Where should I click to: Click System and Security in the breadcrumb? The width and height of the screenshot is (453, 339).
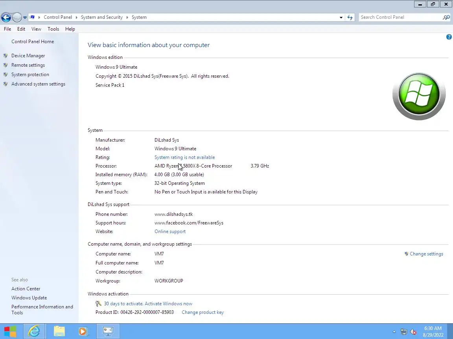click(102, 17)
